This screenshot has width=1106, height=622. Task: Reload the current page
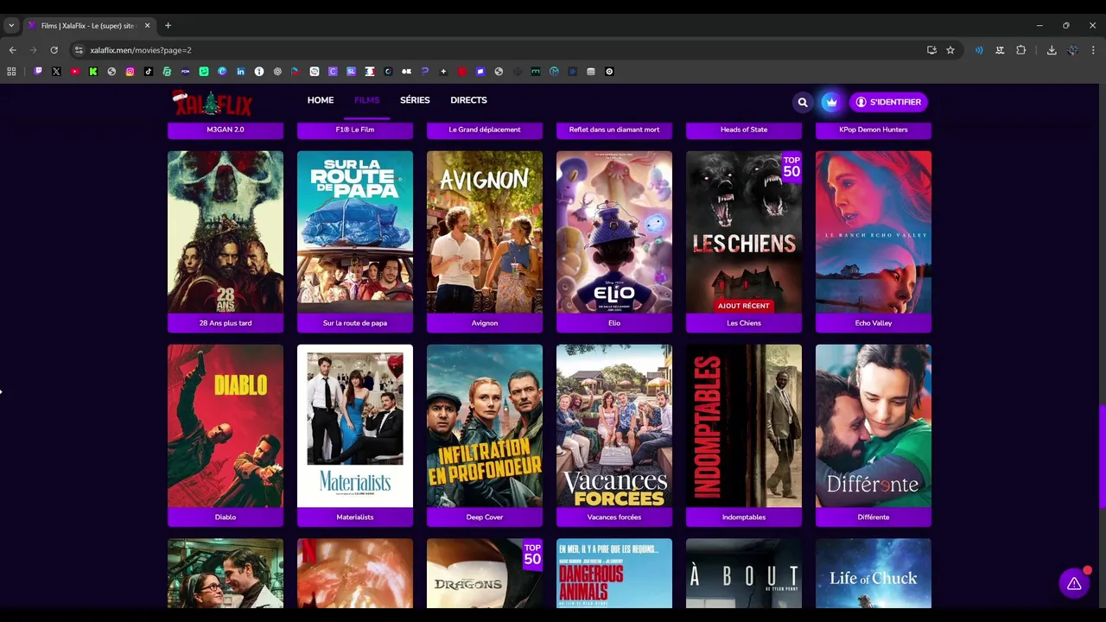click(54, 50)
